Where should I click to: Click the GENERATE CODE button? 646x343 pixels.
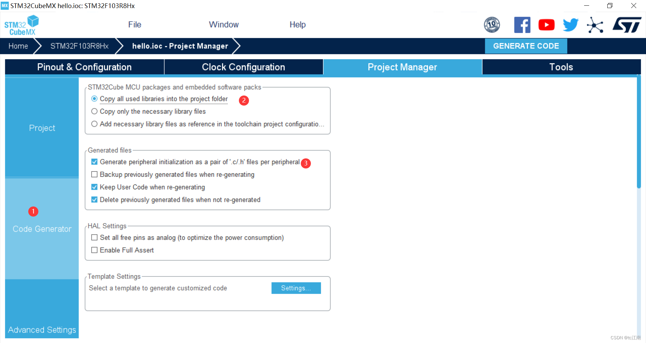526,46
